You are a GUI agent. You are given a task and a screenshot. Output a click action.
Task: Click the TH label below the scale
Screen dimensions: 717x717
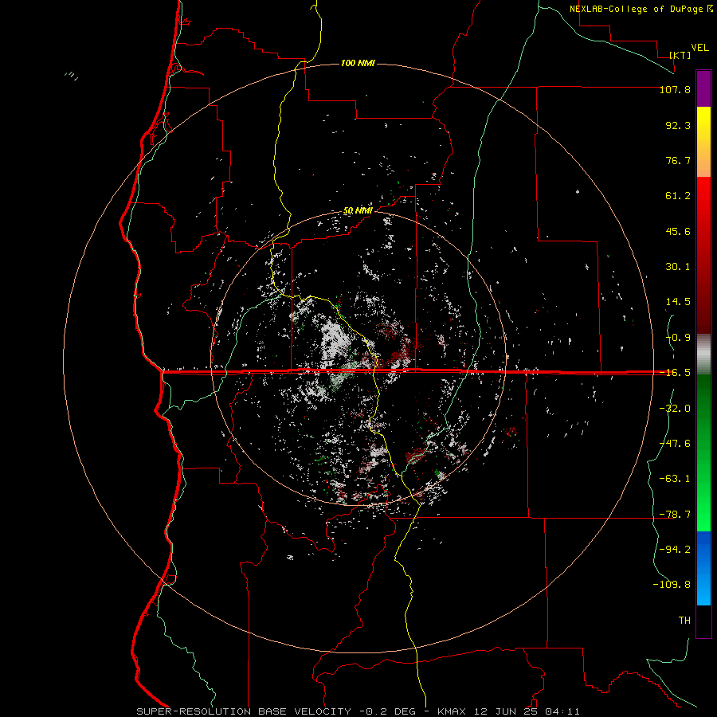(684, 621)
